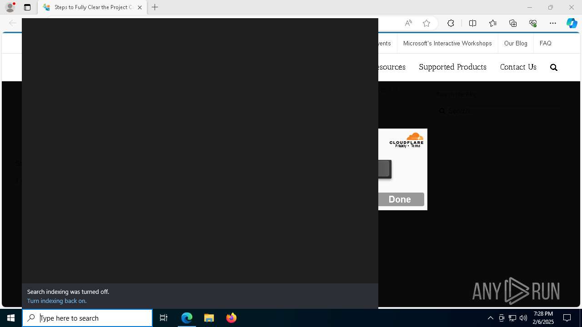Select the 'Steps to Fully Clear the Project' tab
Image resolution: width=582 pixels, height=327 pixels.
coord(92,7)
